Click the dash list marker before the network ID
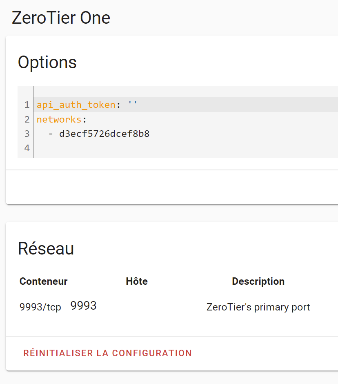The image size is (338, 384). 51,134
